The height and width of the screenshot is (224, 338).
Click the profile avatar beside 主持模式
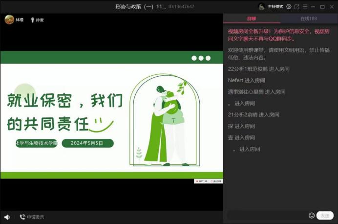pyautogui.click(x=261, y=7)
